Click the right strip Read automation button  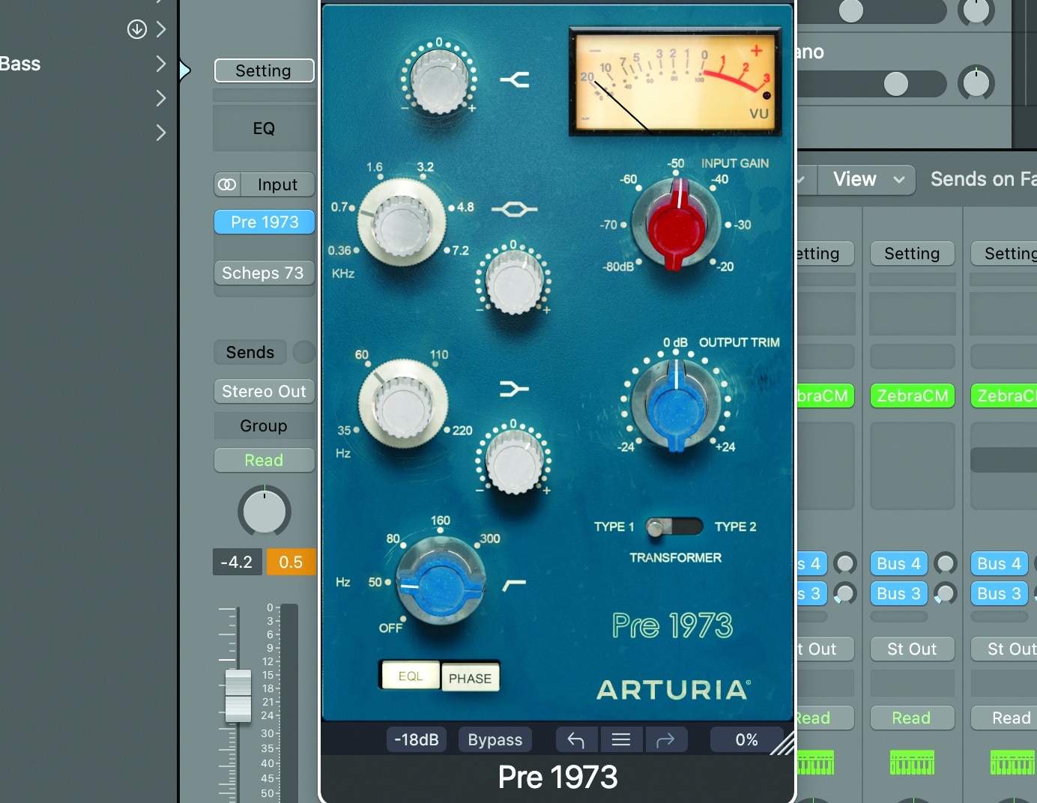coord(1004,718)
